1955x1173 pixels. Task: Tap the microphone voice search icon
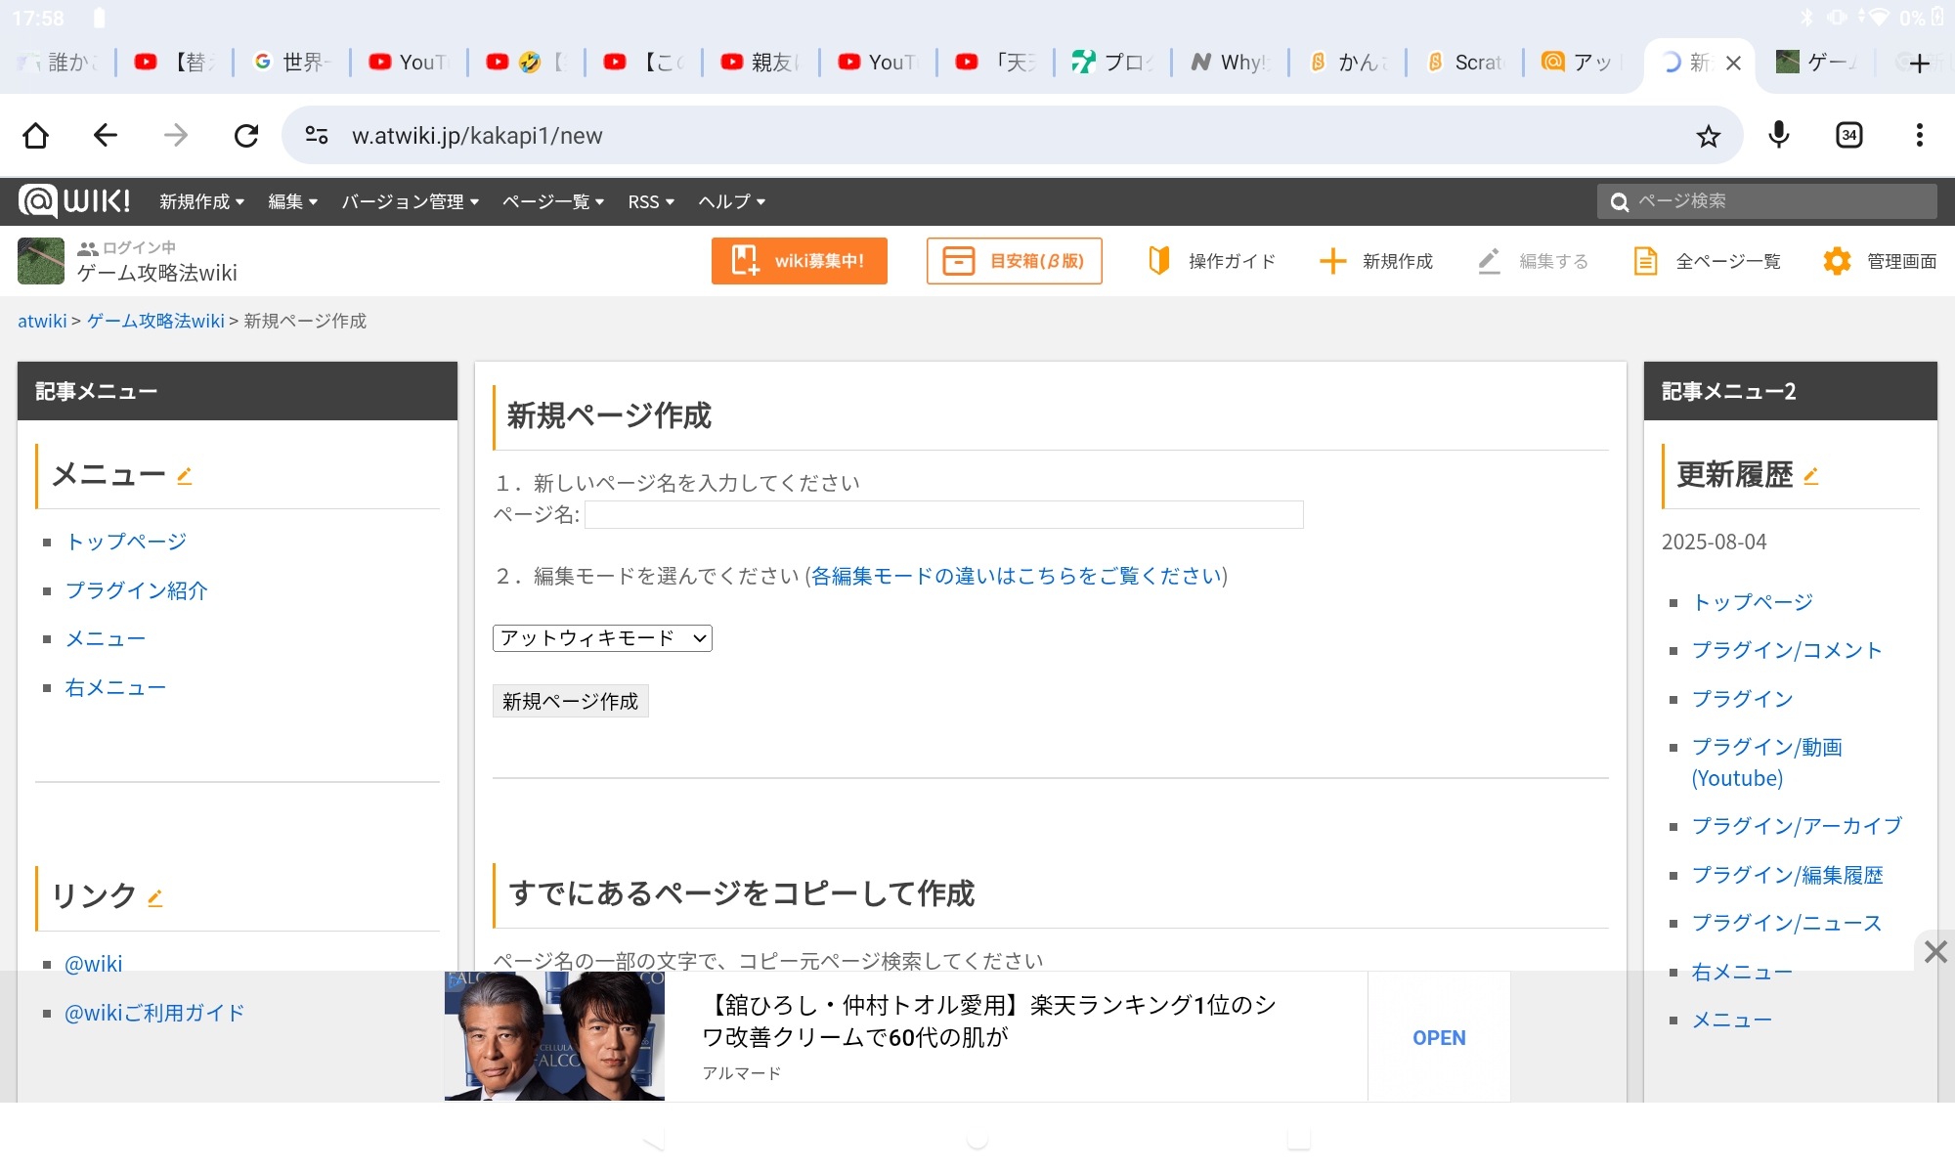[x=1779, y=135]
